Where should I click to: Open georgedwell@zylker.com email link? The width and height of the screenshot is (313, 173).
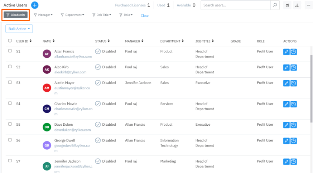[x=72, y=148]
